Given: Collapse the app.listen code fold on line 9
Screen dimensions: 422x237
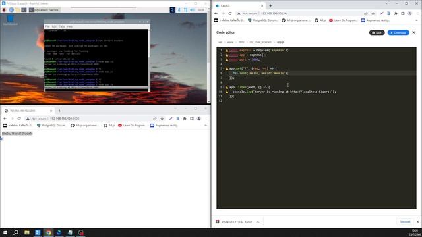Looking at the screenshot, I should point(224,87).
